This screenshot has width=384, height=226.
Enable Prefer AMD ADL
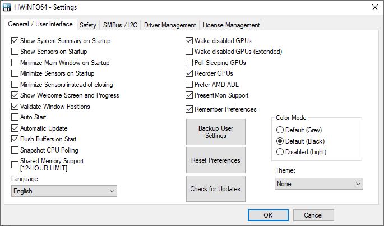tap(189, 84)
